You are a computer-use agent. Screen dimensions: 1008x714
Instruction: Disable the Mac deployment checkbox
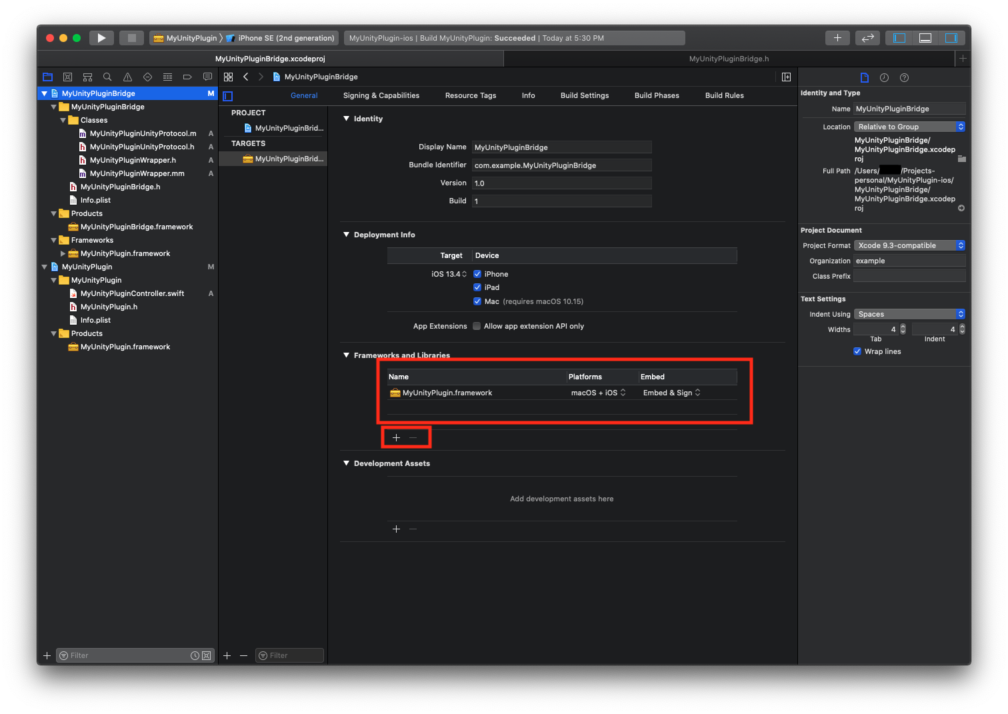coord(477,301)
